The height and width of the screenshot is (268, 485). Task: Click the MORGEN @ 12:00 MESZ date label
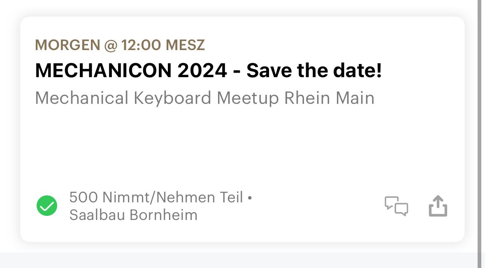(x=120, y=45)
